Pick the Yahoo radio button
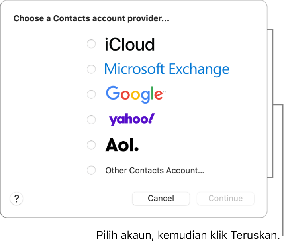 (x=91, y=119)
